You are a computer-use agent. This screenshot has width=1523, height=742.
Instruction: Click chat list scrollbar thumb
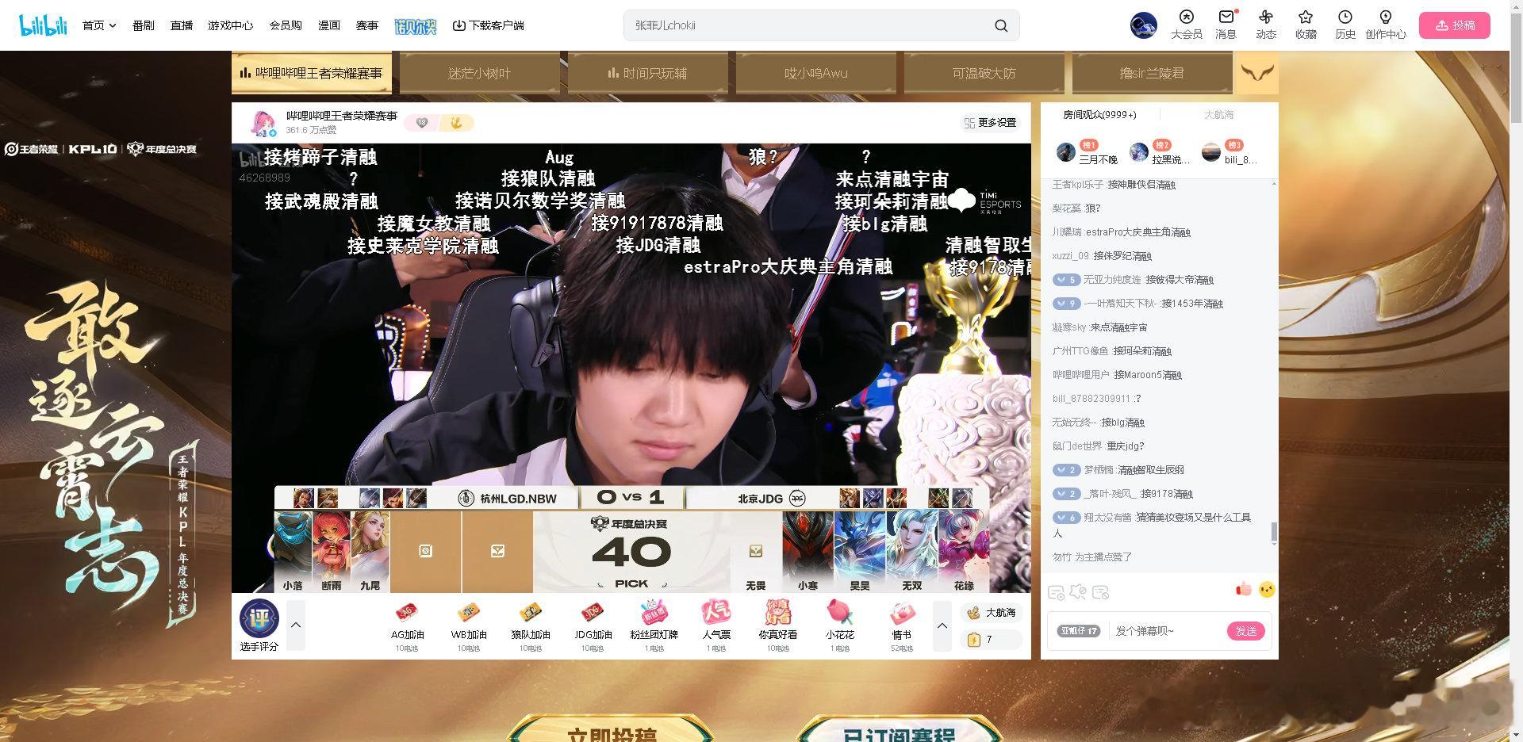coord(1274,533)
